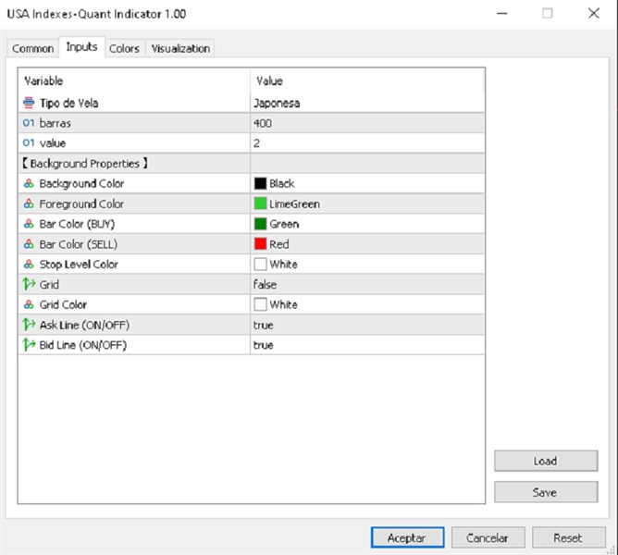The height and width of the screenshot is (555, 618).
Task: Click the Value column header
Action: pos(367,80)
